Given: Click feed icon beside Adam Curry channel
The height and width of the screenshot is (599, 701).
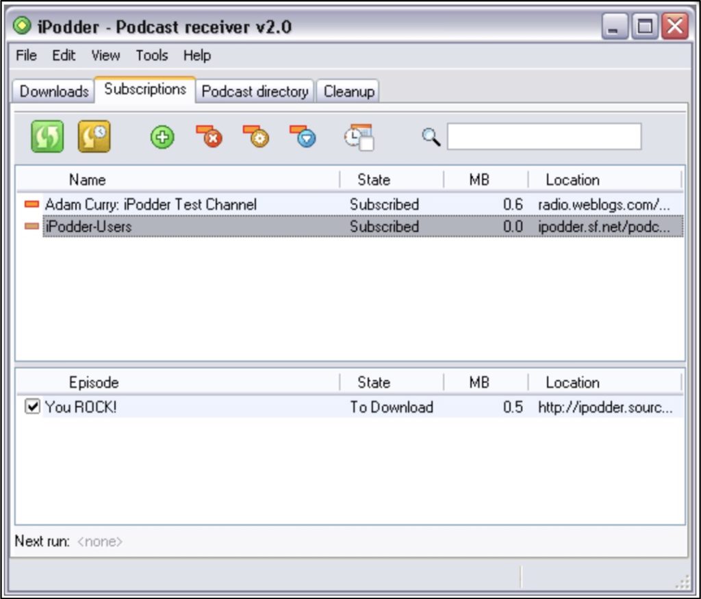Looking at the screenshot, I should pos(31,204).
